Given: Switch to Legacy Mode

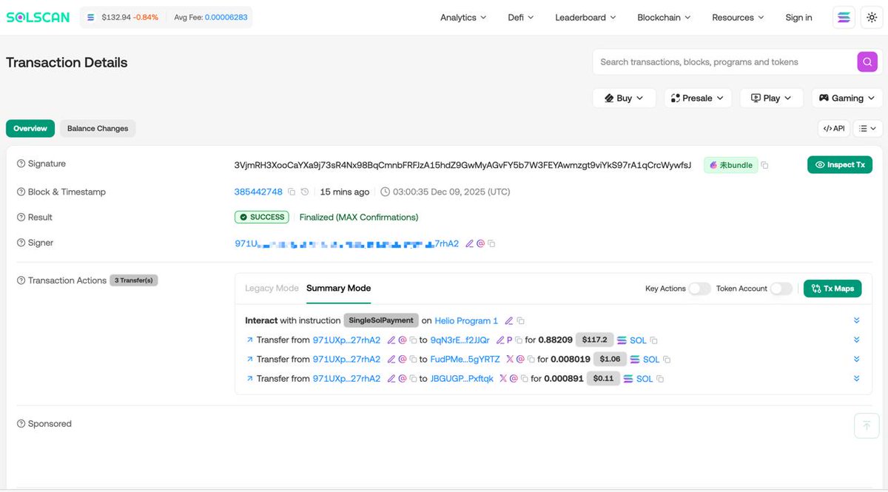Looking at the screenshot, I should pyautogui.click(x=272, y=289).
